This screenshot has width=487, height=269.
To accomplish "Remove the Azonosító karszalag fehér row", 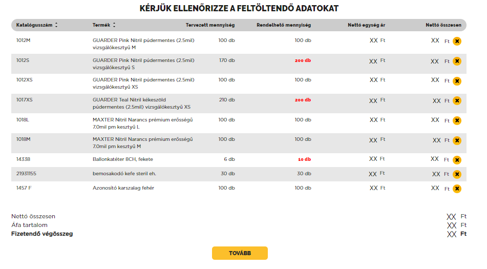I will [457, 189].
